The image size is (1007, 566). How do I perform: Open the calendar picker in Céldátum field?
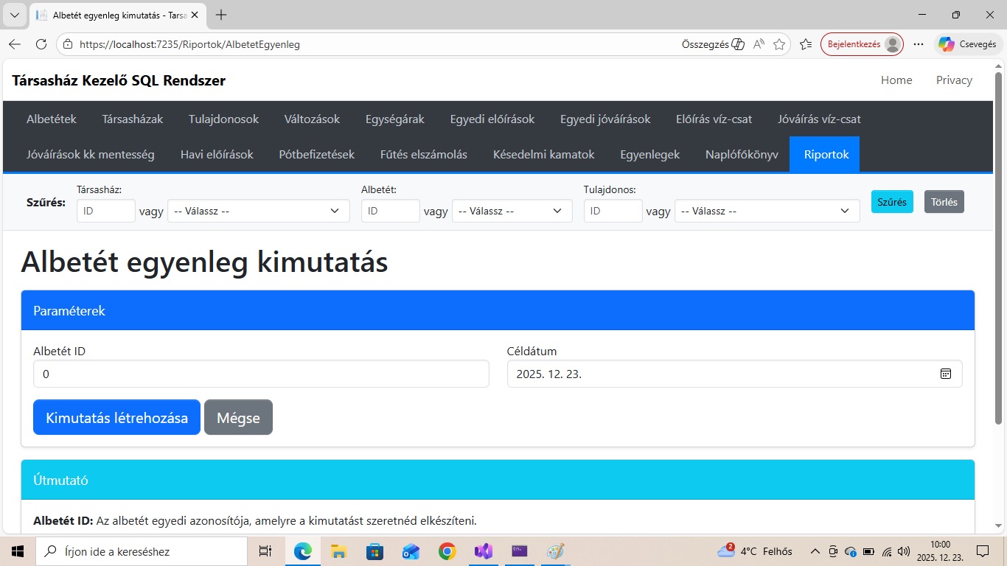(x=946, y=374)
